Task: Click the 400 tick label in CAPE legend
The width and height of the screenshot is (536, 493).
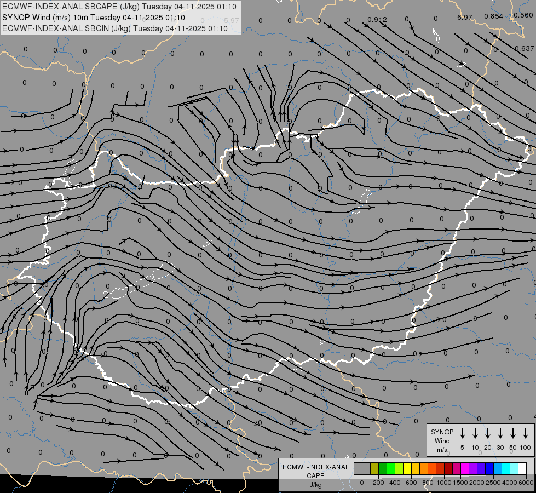Action: pyautogui.click(x=395, y=483)
